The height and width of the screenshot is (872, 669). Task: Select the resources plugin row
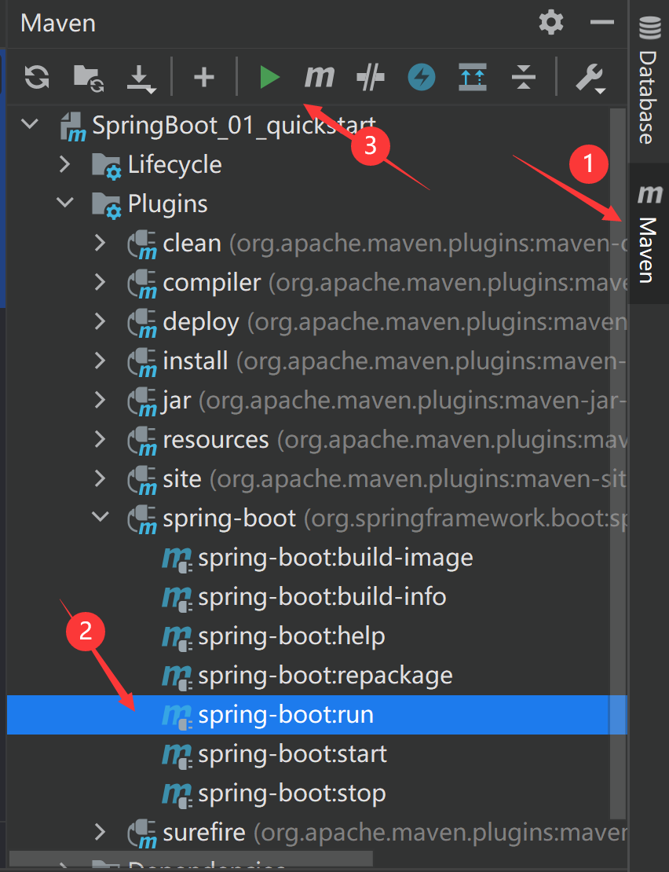coord(316,440)
